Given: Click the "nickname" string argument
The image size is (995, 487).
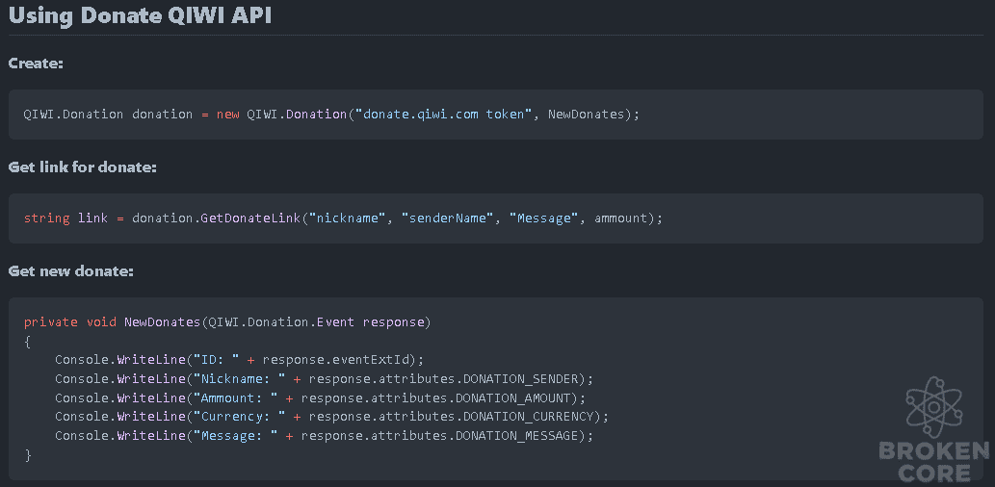Looking at the screenshot, I should [347, 218].
